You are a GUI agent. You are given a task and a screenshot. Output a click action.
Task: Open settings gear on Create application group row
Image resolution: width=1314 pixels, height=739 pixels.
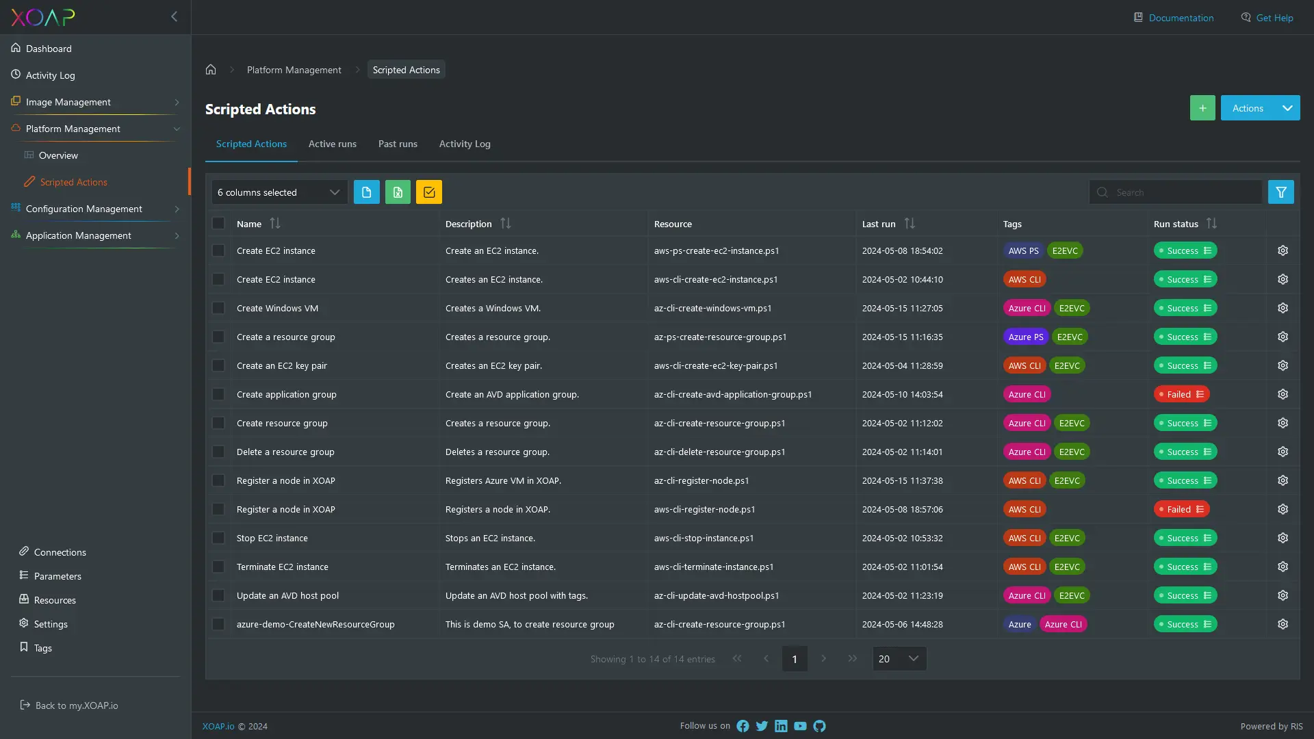(1283, 394)
